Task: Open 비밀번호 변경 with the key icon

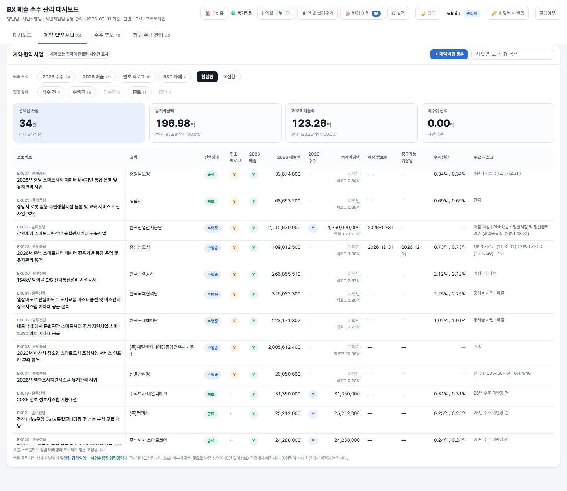Action: [508, 13]
